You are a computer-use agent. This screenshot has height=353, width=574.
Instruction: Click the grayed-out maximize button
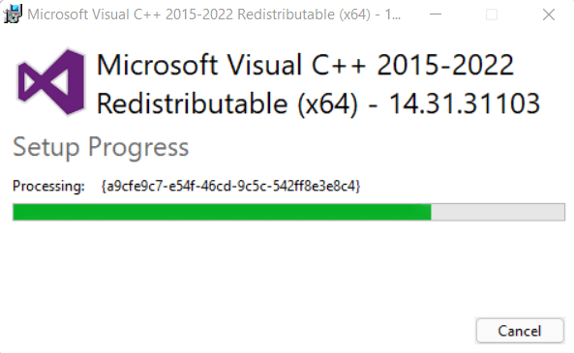pyautogui.click(x=492, y=15)
